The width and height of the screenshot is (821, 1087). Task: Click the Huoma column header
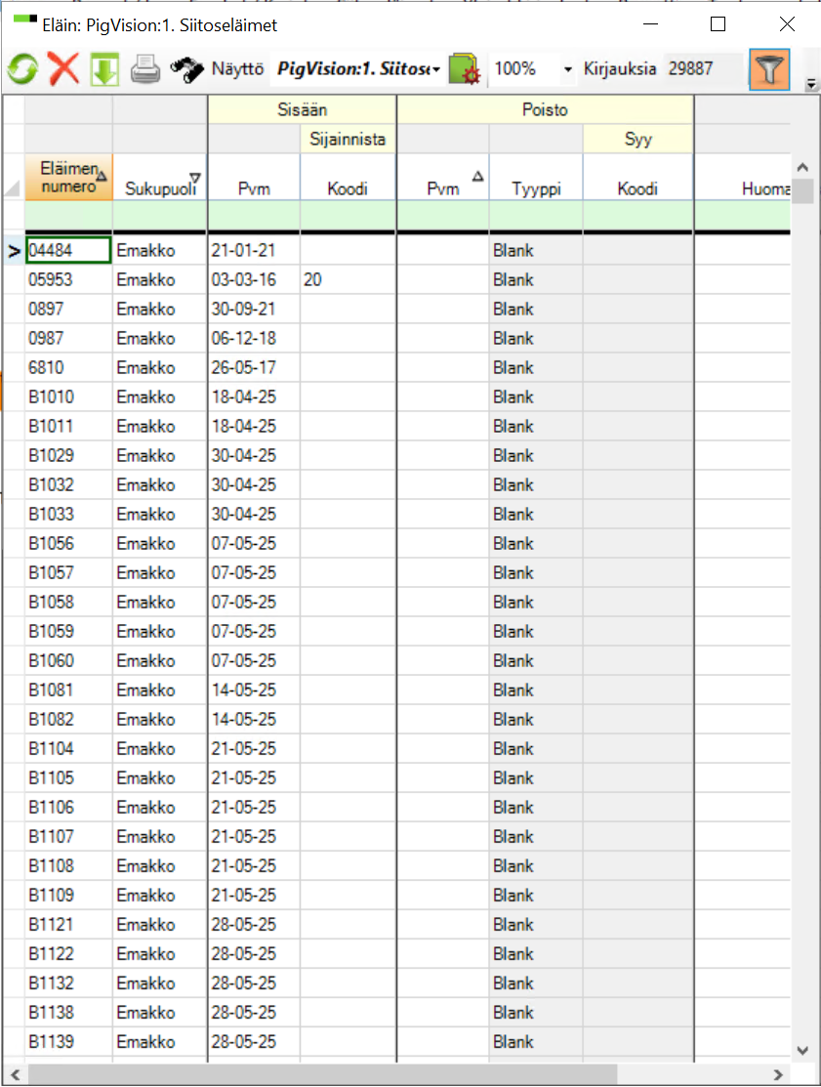click(743, 178)
